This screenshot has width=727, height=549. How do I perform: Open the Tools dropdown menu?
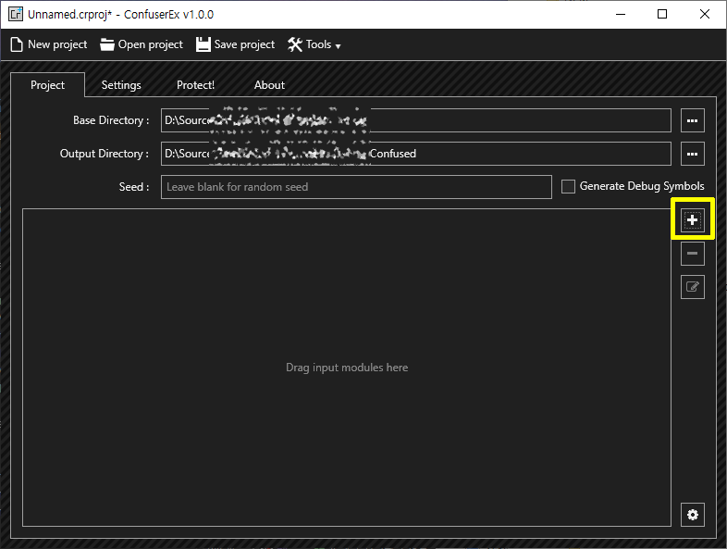pyautogui.click(x=314, y=44)
